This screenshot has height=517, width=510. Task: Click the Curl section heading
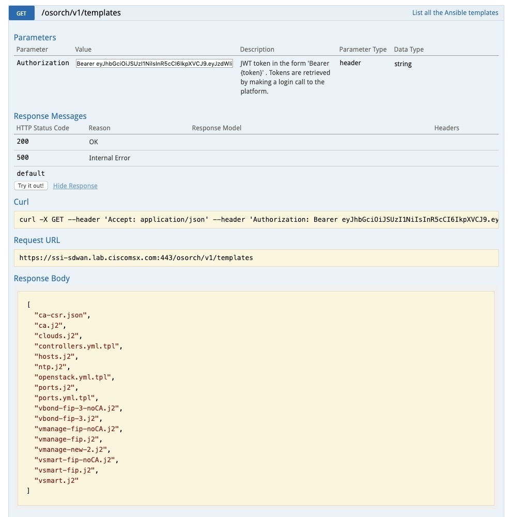tap(21, 202)
